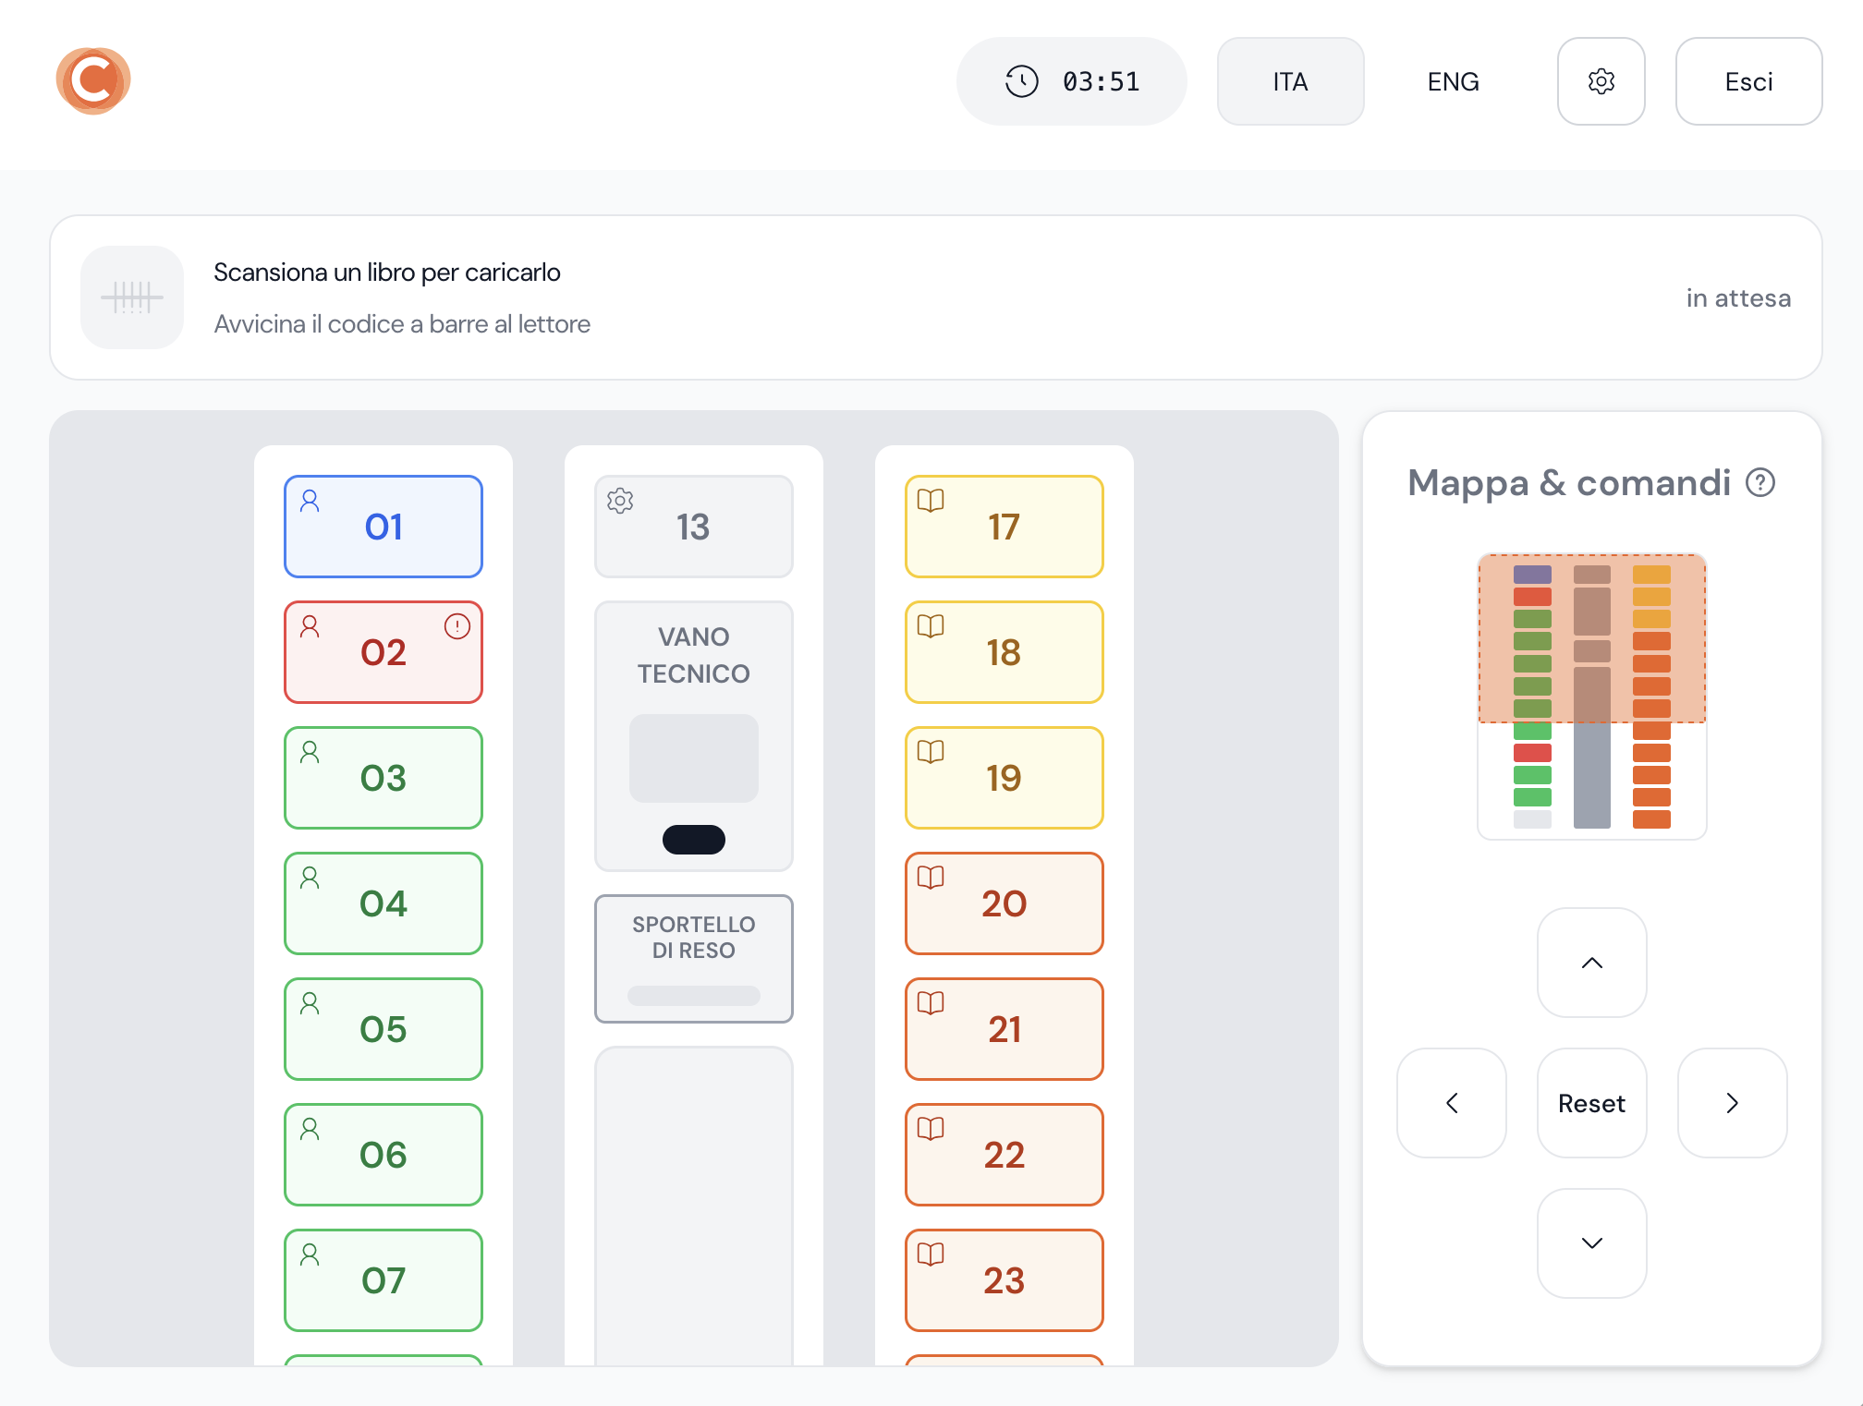Select locker 22
Viewport: 1863px width, 1406px height.
(x=1005, y=1155)
